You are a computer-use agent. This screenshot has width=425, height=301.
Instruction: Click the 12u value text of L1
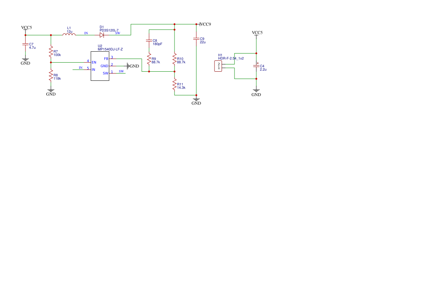[x=70, y=32]
